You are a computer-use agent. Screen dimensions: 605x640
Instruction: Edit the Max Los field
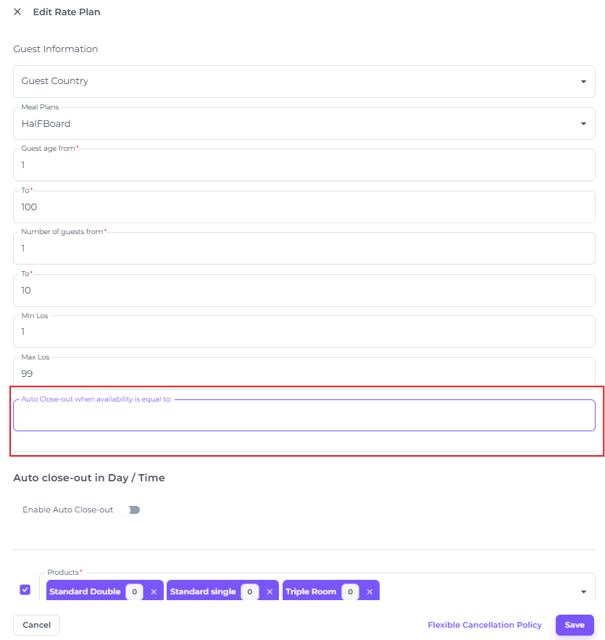coord(304,374)
